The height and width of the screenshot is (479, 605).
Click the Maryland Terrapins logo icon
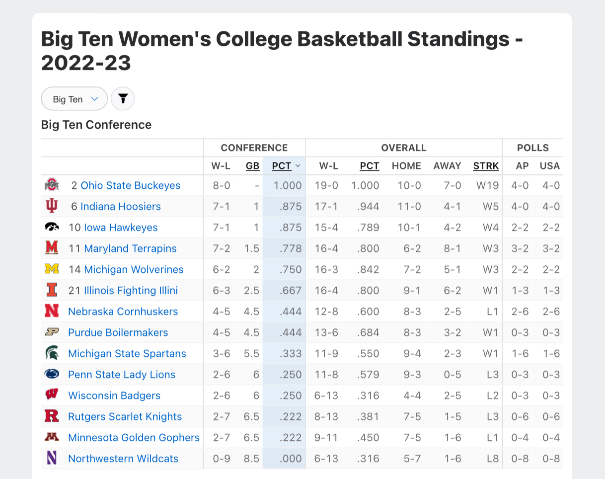pyautogui.click(x=52, y=248)
